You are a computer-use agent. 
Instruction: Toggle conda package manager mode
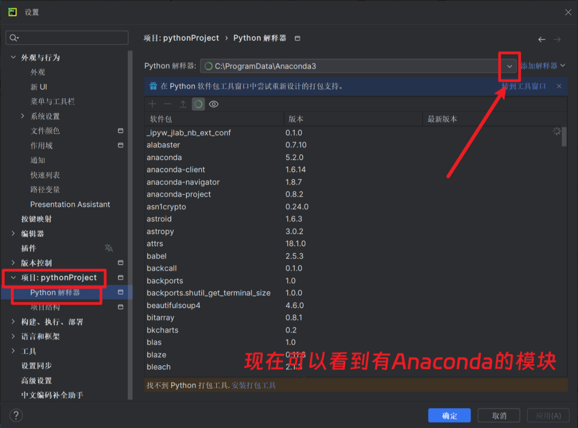pyautogui.click(x=198, y=104)
